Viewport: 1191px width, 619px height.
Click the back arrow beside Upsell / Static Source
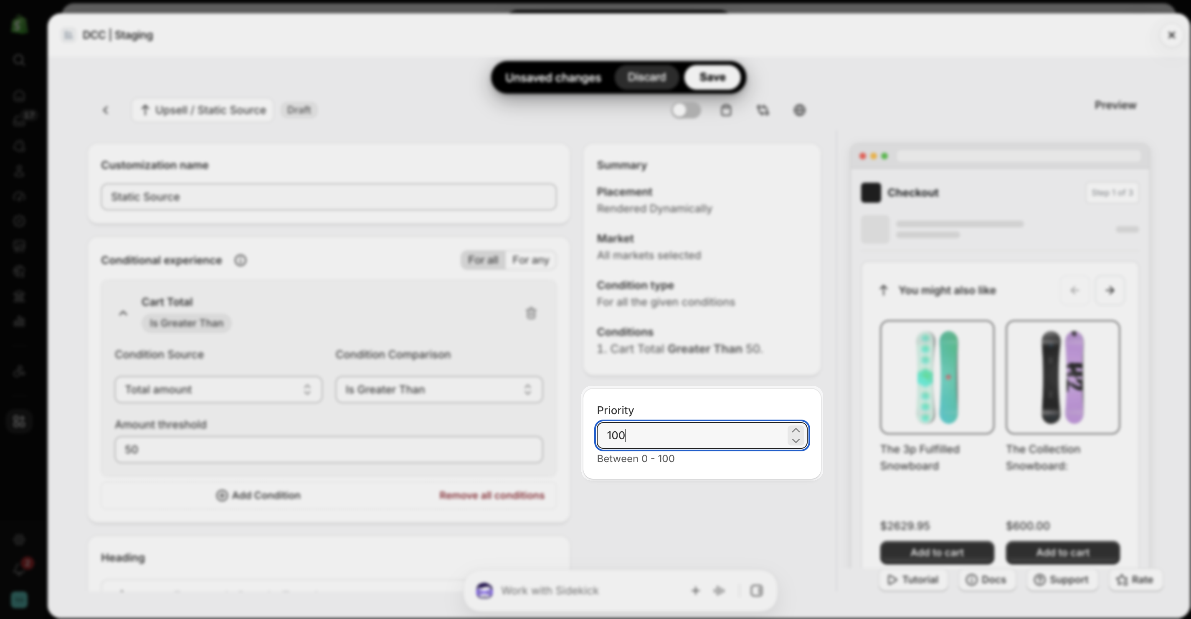click(x=105, y=110)
